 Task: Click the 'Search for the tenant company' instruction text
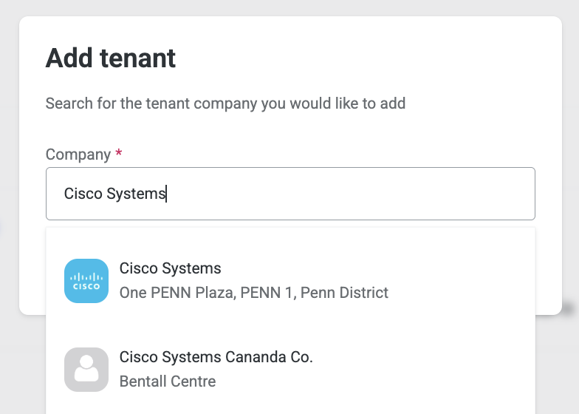[226, 103]
